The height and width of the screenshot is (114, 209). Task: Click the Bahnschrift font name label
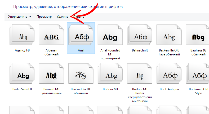coord(140,50)
